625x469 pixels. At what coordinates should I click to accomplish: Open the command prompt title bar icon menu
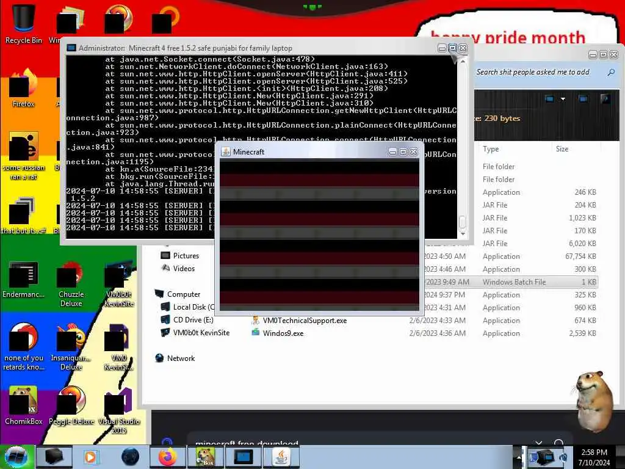(x=71, y=48)
